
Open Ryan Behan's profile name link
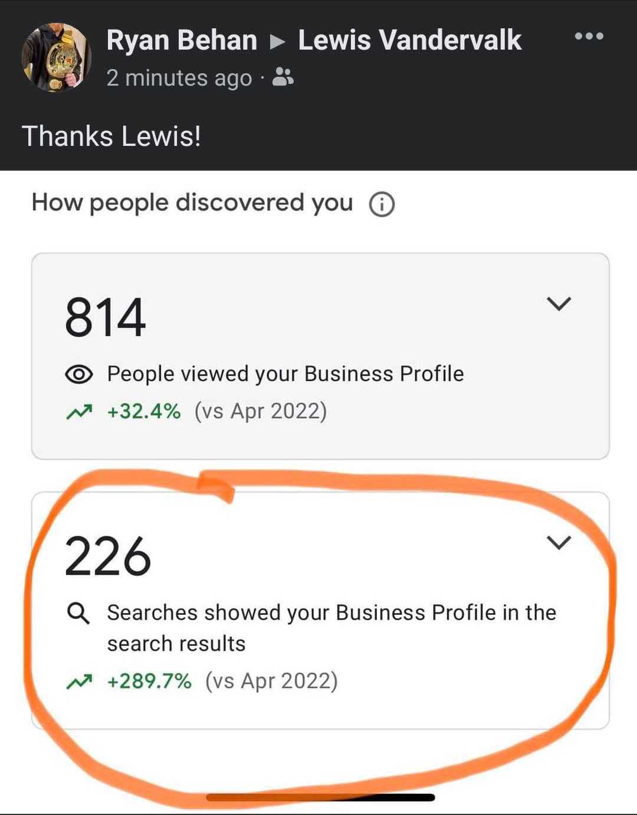click(x=182, y=40)
